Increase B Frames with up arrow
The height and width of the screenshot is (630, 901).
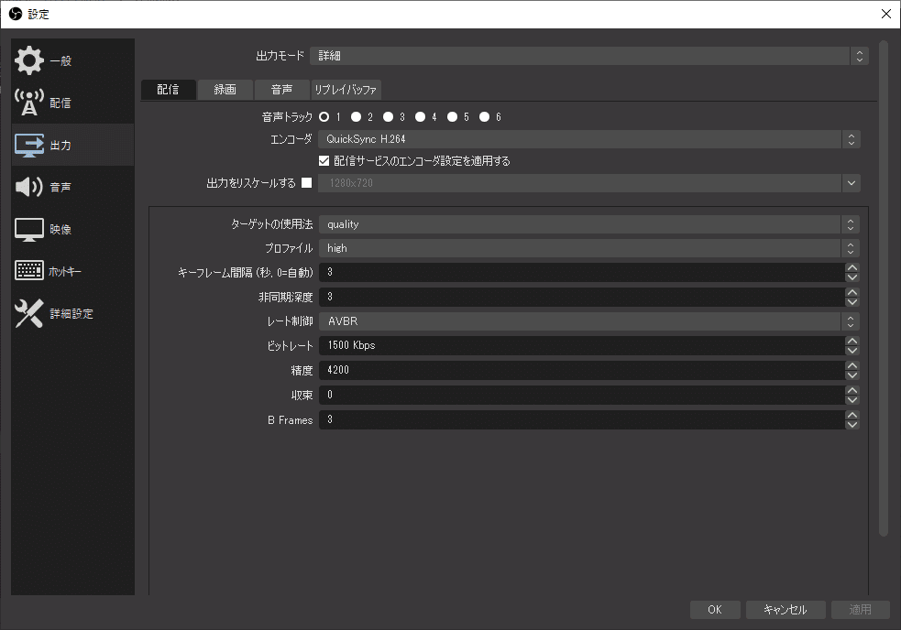click(x=852, y=415)
